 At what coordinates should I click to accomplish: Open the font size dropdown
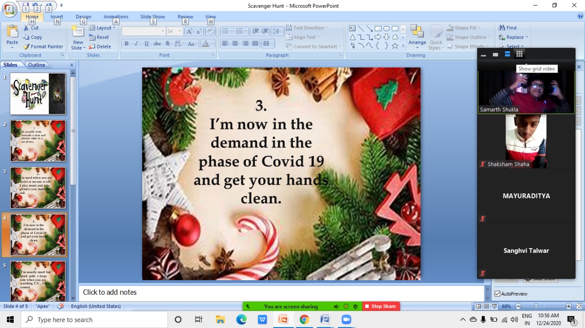[180, 31]
